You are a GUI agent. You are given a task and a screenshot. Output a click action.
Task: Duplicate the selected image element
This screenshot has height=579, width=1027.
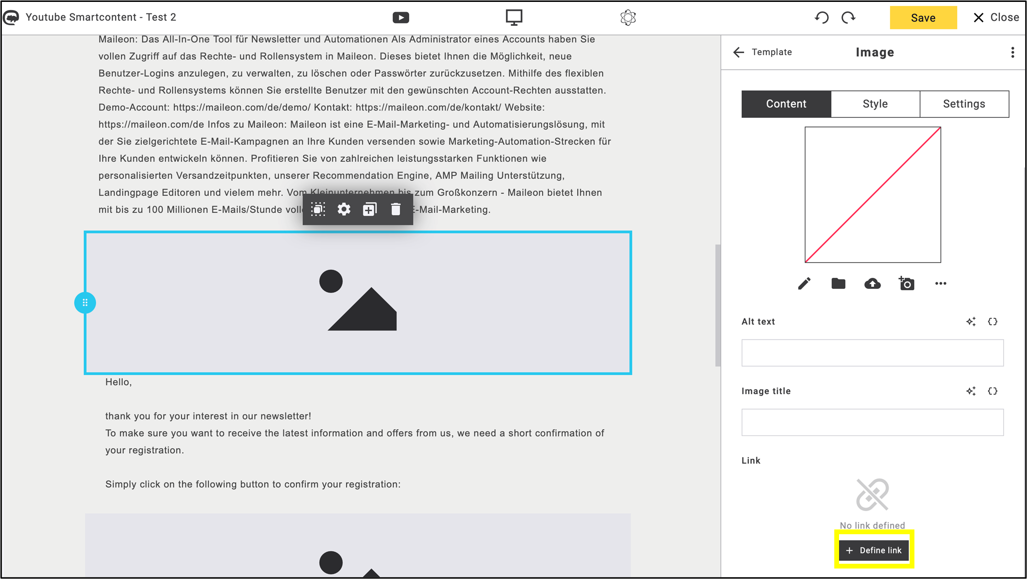[370, 209]
